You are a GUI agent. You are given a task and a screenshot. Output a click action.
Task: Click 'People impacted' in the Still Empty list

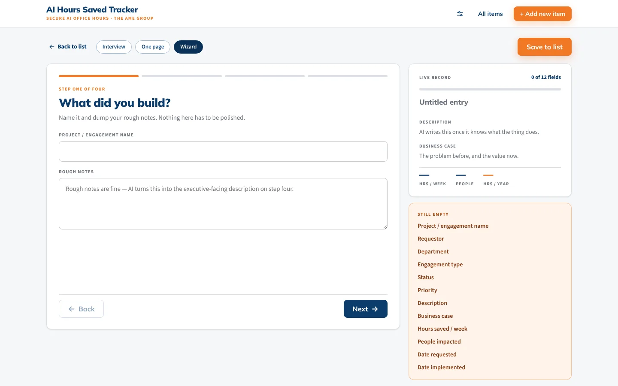[x=439, y=342]
